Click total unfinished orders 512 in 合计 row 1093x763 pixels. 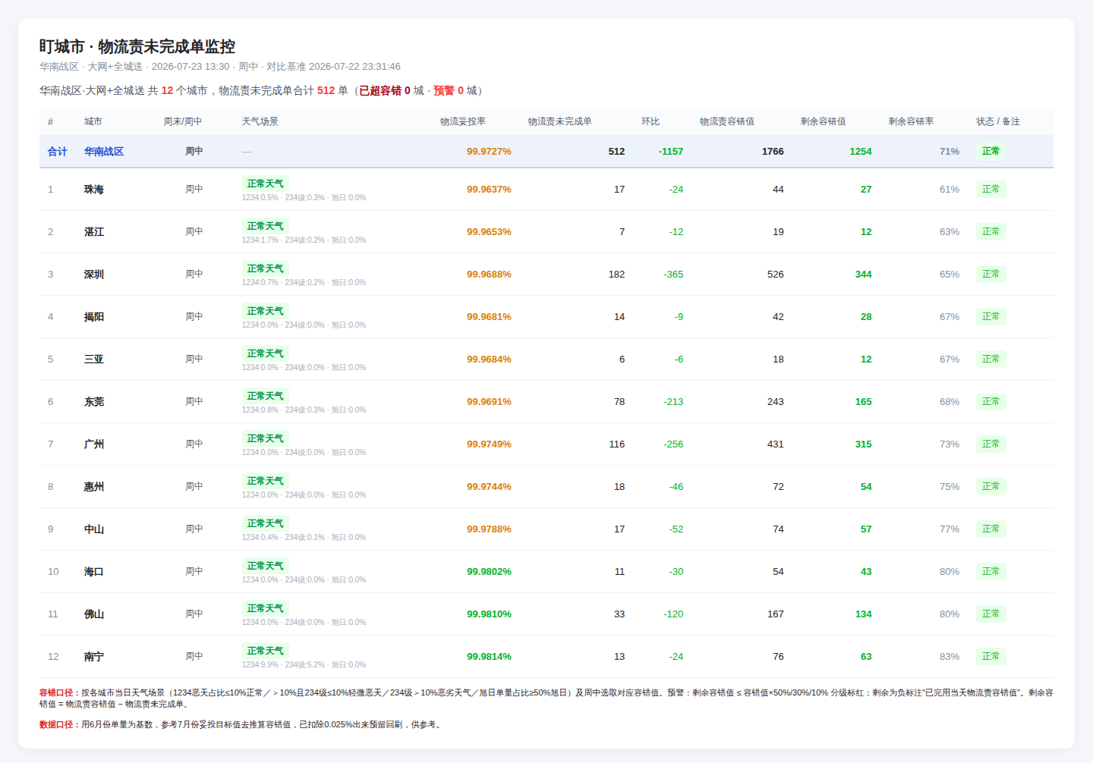point(616,152)
